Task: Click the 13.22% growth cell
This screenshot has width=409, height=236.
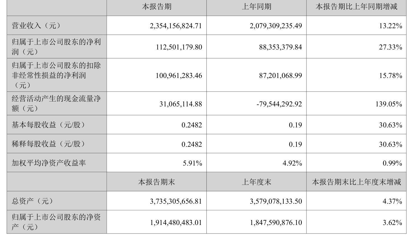Action: click(390, 26)
